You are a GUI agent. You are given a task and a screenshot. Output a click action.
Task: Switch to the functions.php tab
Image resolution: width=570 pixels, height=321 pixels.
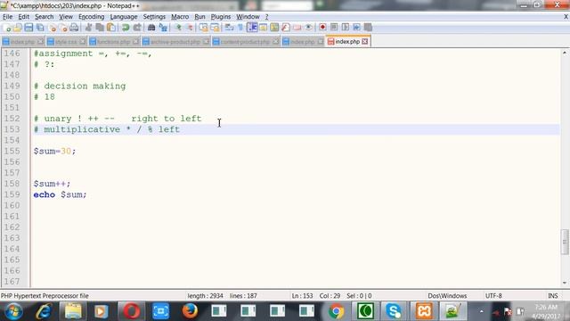tap(113, 42)
